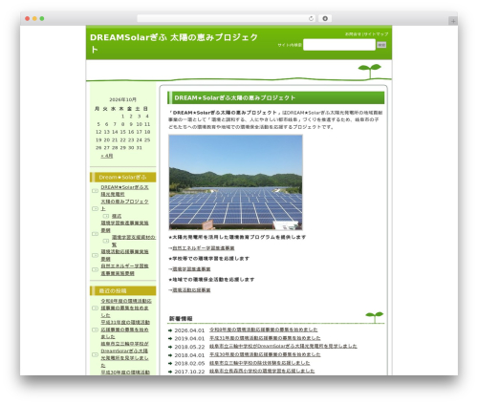This screenshot has height=404, width=478.
Task: Open 環境学習推進事業 link in main content
Action: click(191, 269)
